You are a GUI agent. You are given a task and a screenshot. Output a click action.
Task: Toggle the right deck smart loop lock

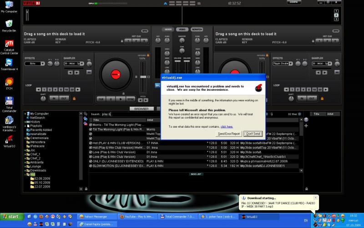322,98
